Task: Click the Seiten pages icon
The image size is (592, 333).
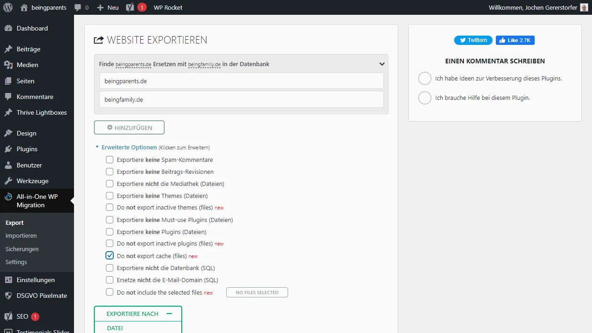Action: (8, 81)
